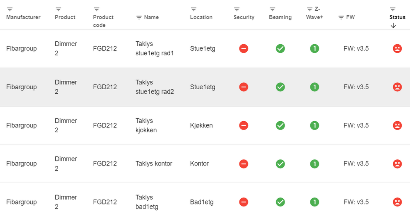The height and width of the screenshot is (220, 410).
Task: Open filter icon above Product code column
Action: coord(97,9)
